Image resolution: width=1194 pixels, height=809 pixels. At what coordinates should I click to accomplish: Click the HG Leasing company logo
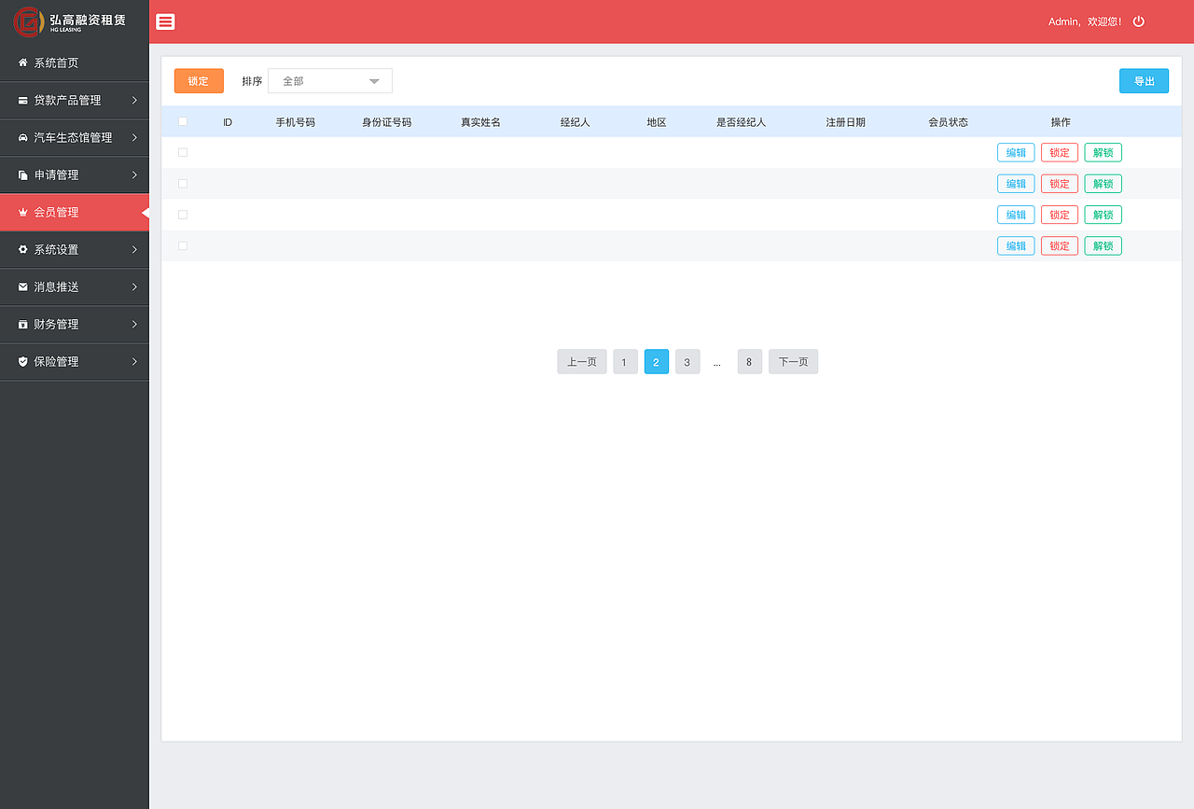(70, 21)
